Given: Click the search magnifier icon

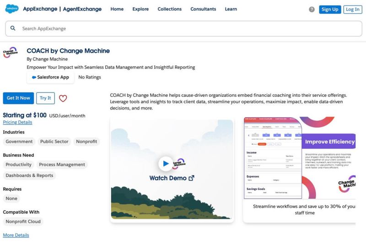Looking at the screenshot, I should tap(13, 28).
